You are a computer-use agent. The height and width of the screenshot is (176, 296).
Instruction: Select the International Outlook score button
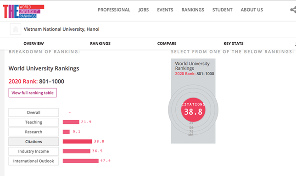[x=34, y=161]
